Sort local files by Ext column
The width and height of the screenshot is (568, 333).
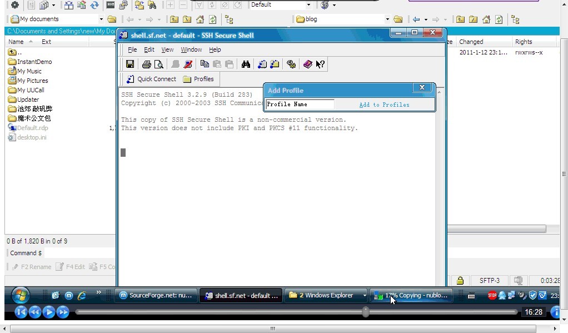[46, 42]
